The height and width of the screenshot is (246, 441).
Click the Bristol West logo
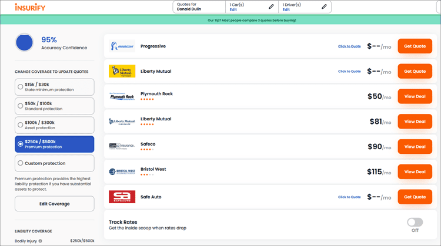(x=122, y=171)
